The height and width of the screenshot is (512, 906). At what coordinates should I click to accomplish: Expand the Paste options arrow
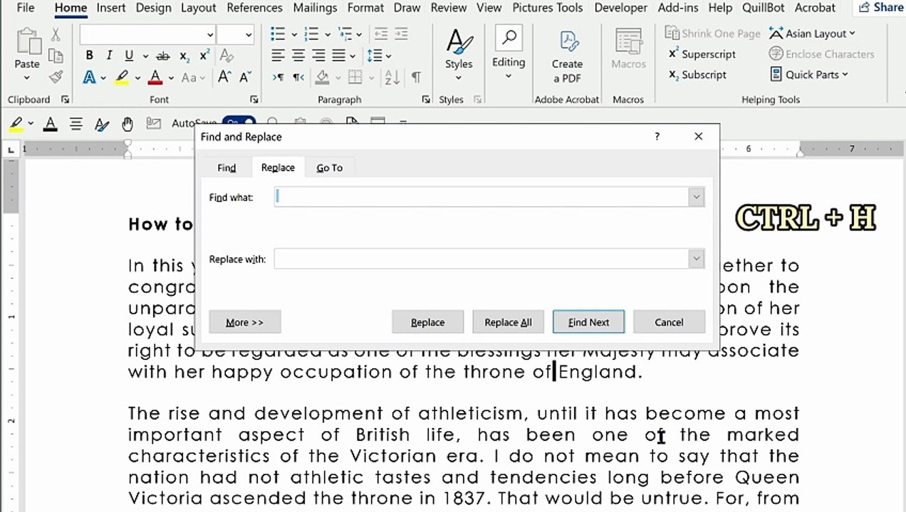pos(27,77)
